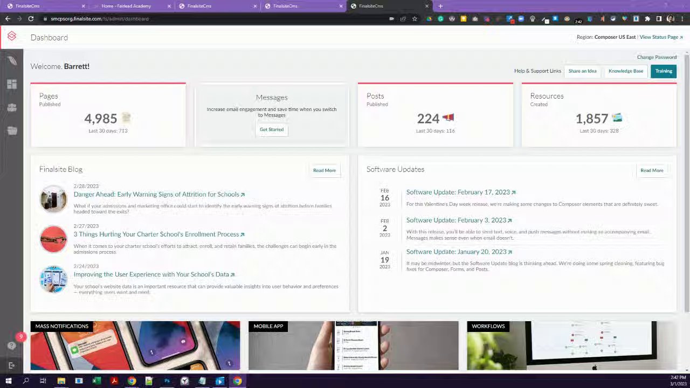The image size is (690, 388).
Task: Open the Composer feather icon in sidebar
Action: click(12, 60)
